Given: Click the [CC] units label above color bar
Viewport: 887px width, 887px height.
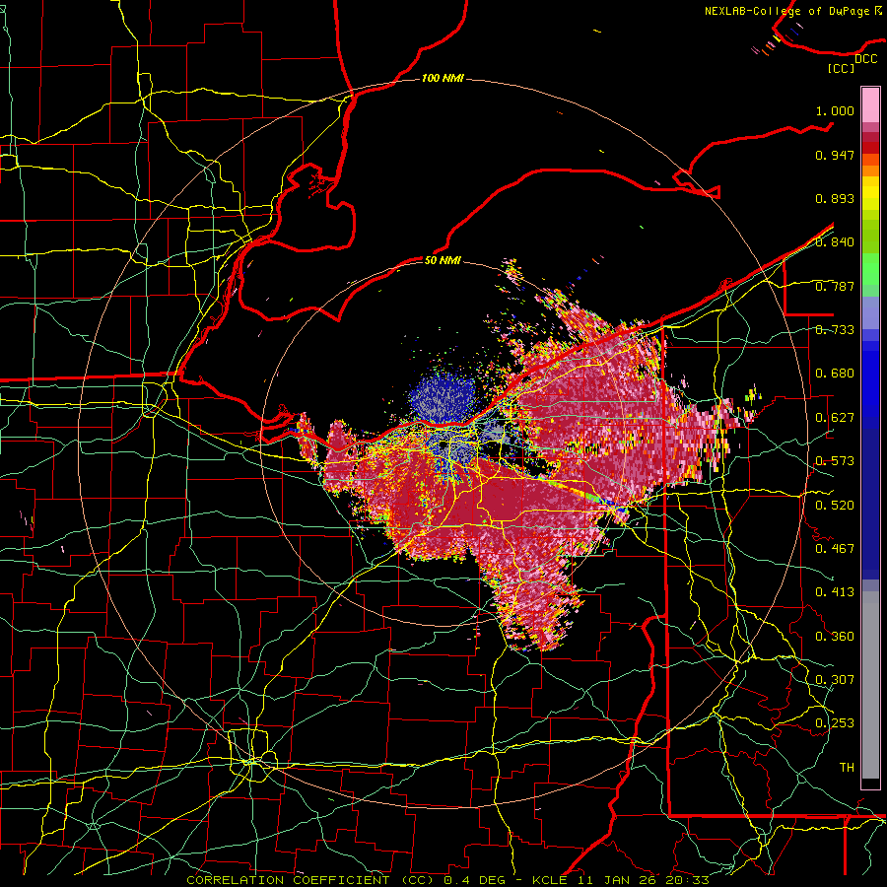Looking at the screenshot, I should click(842, 68).
